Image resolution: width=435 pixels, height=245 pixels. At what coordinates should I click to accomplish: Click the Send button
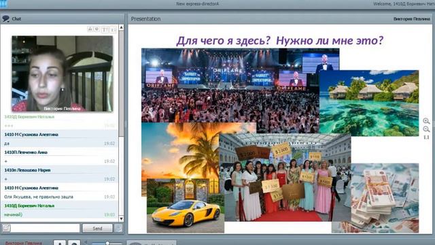97,228
